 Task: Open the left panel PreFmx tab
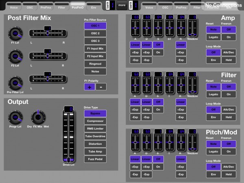click(x=46, y=7)
